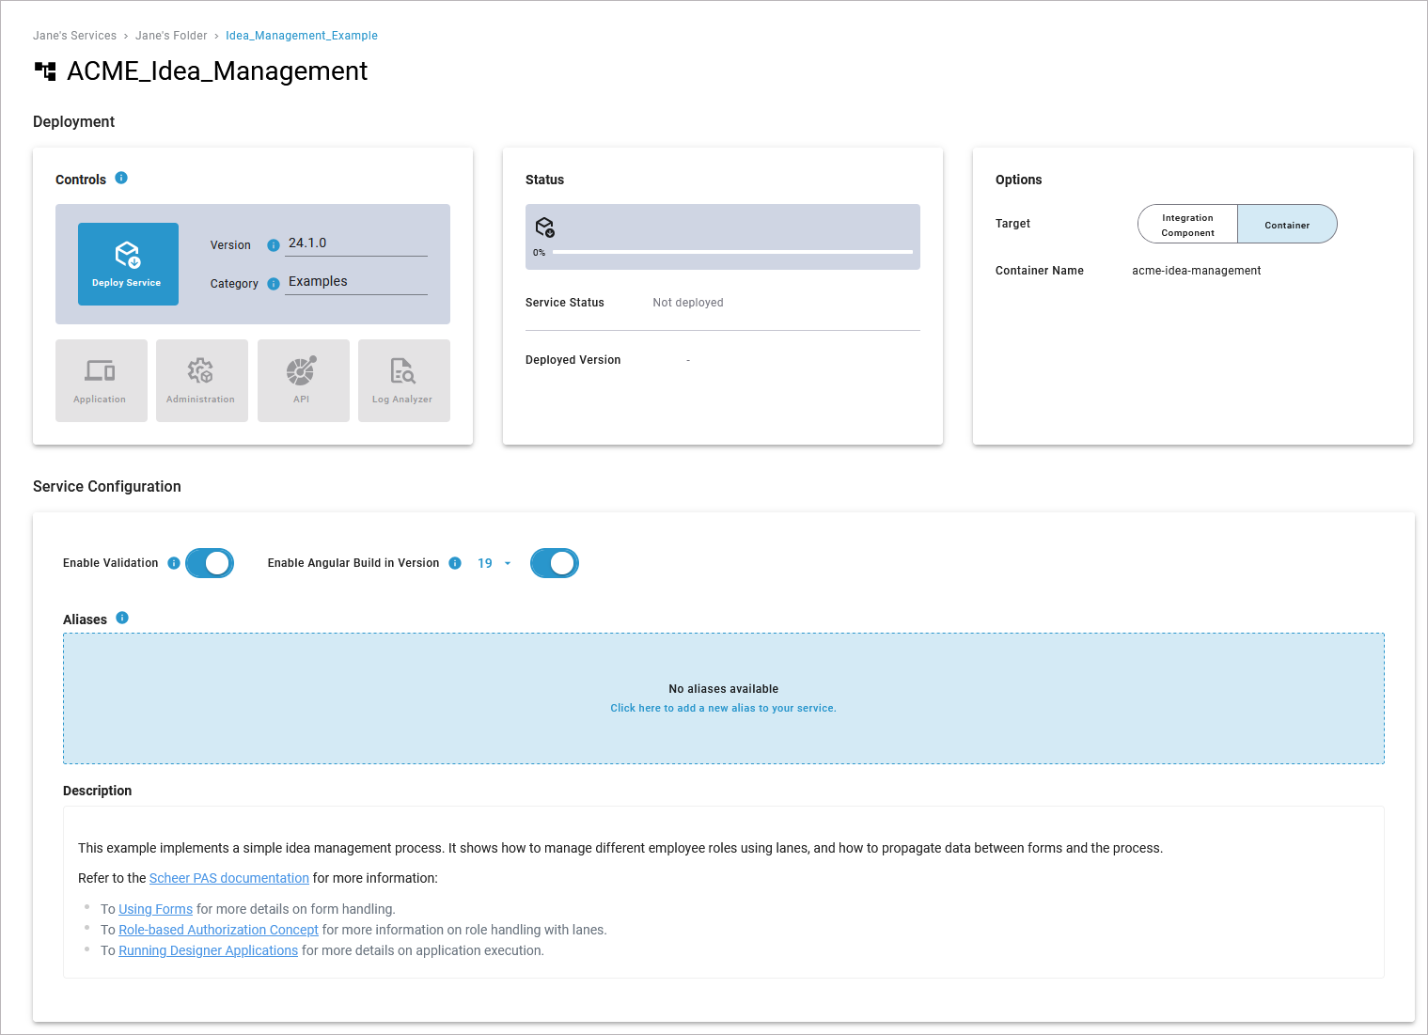Open the Application tile
This screenshot has height=1035, width=1428.
pyautogui.click(x=101, y=381)
